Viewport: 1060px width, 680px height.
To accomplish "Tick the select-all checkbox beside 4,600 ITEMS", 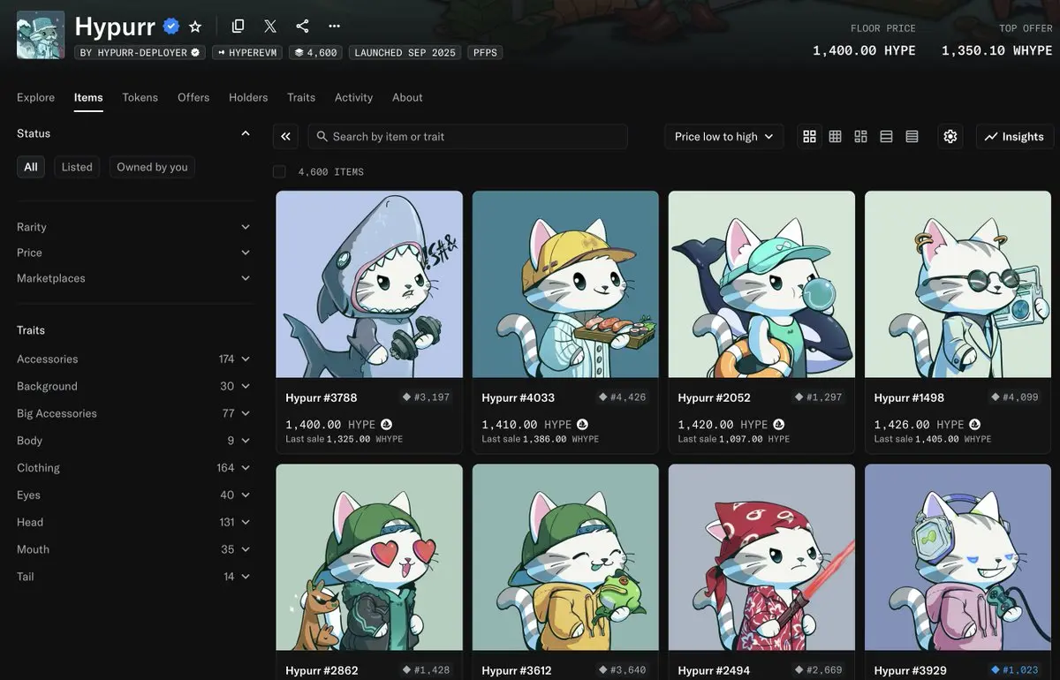I will (279, 171).
